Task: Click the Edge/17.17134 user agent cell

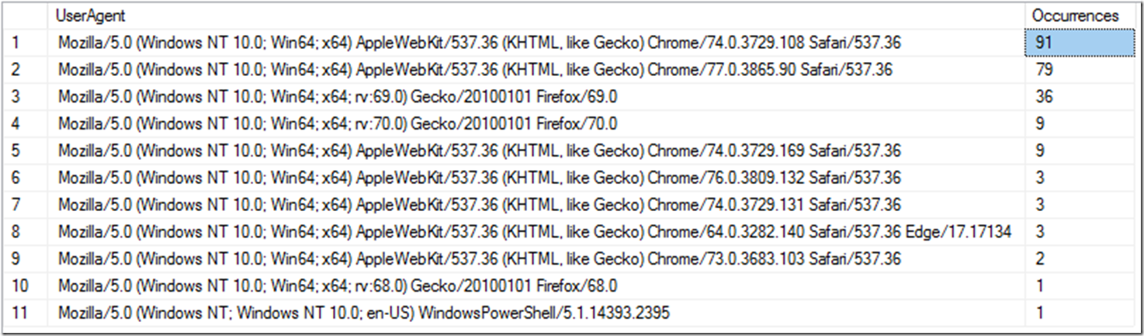Action: pos(534,232)
